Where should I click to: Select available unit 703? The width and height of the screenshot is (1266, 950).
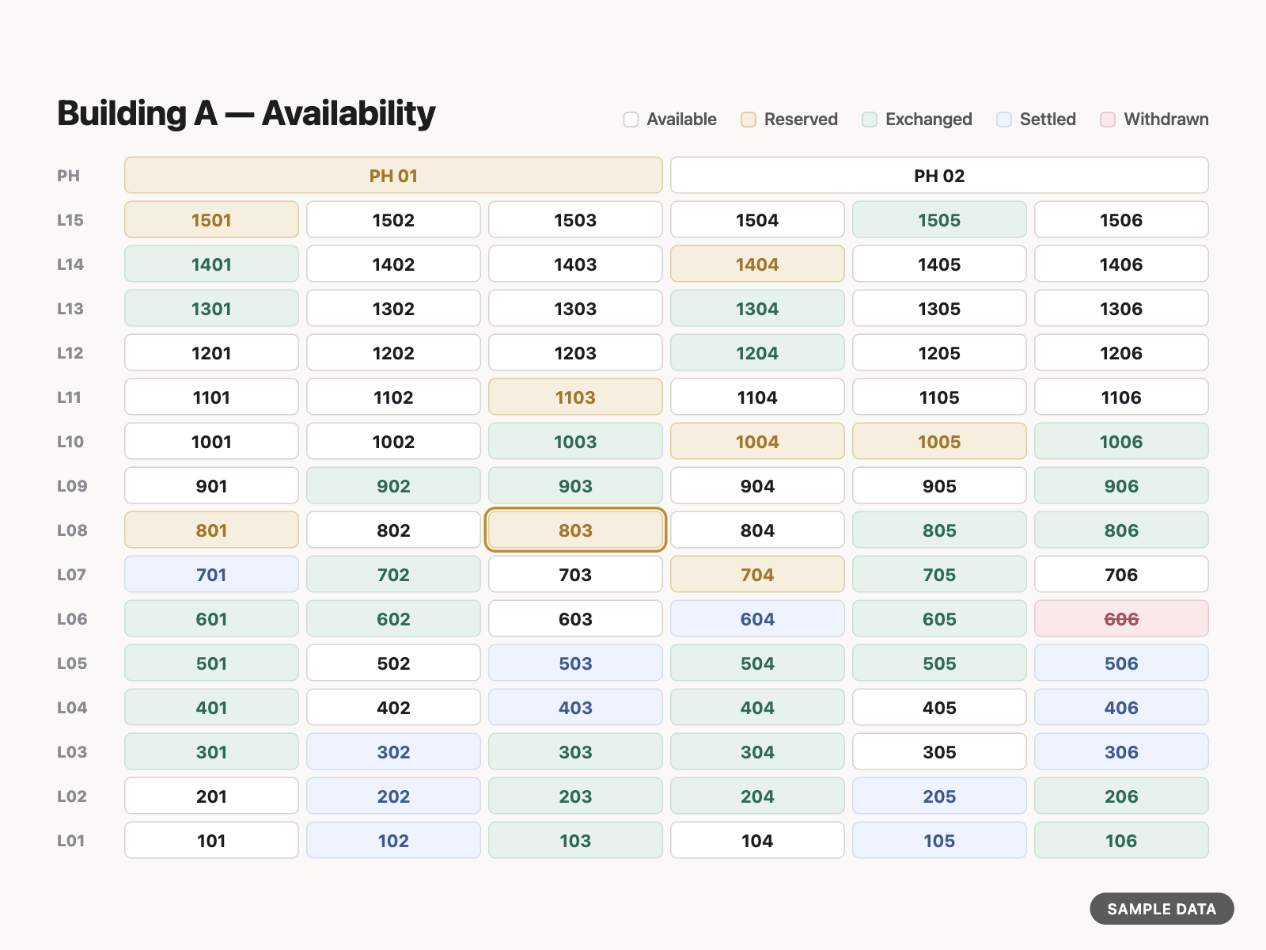click(575, 574)
